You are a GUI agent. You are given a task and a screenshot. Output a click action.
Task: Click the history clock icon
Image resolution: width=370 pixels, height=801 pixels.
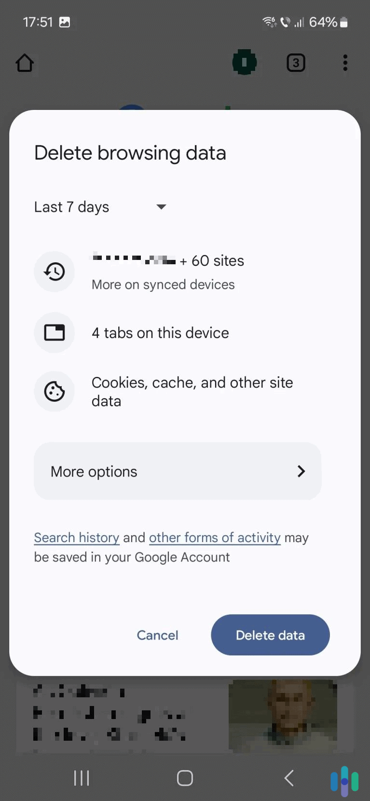pyautogui.click(x=54, y=272)
